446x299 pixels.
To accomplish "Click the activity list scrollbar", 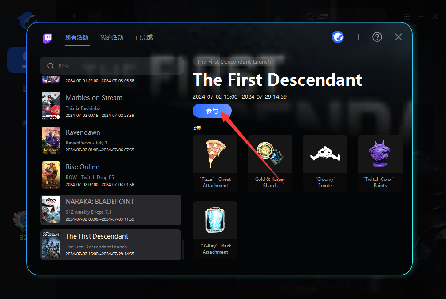I will (183, 249).
